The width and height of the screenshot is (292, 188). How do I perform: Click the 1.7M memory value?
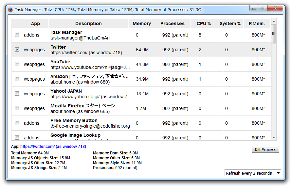(141, 108)
